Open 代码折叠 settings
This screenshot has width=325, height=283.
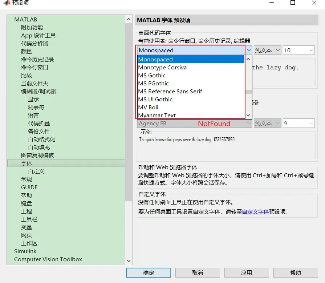pos(39,124)
